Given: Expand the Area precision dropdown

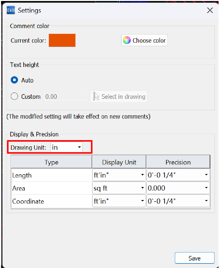Looking at the screenshot, I should pos(178,188).
